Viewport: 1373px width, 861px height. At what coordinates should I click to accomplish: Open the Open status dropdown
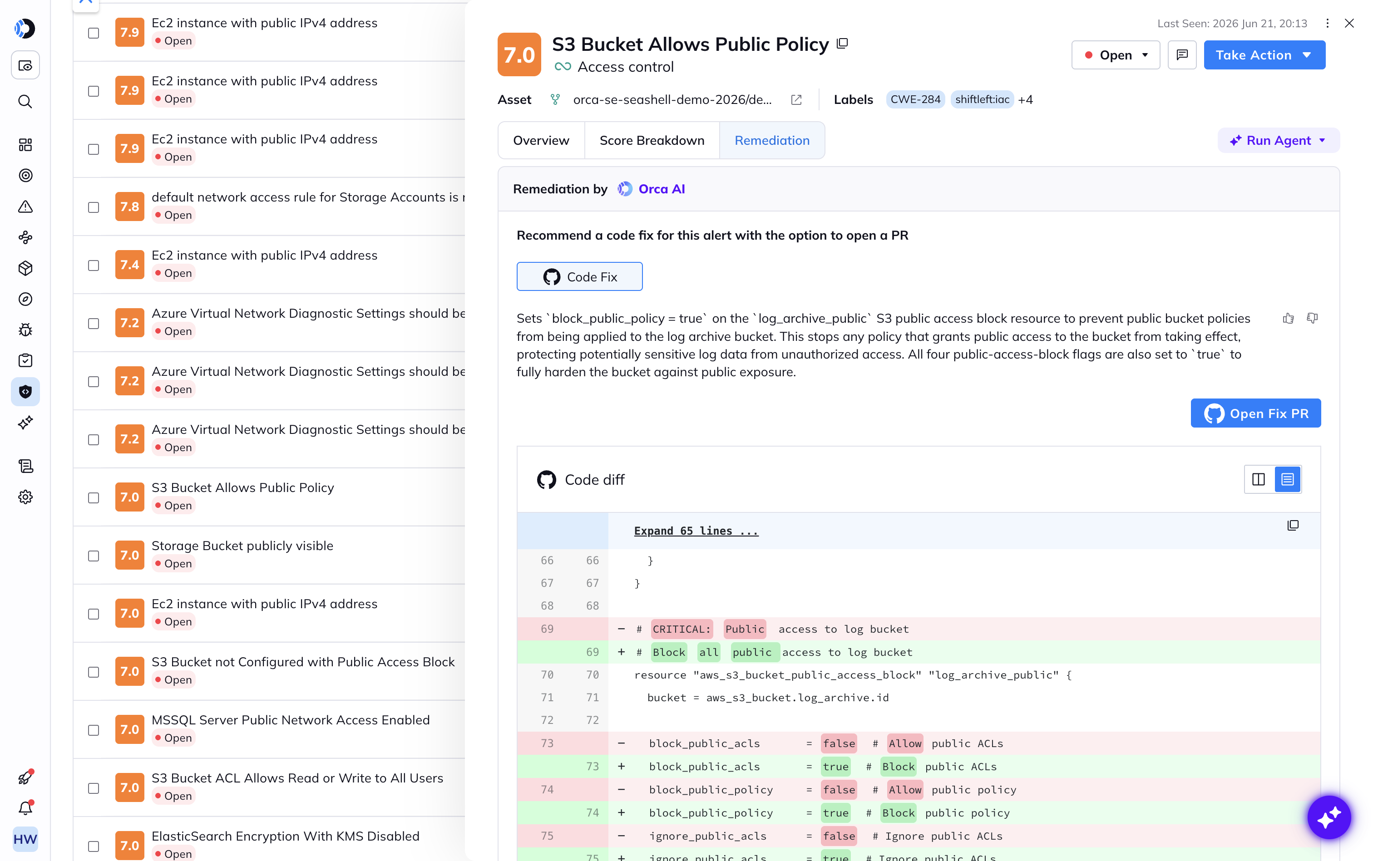[x=1115, y=54]
